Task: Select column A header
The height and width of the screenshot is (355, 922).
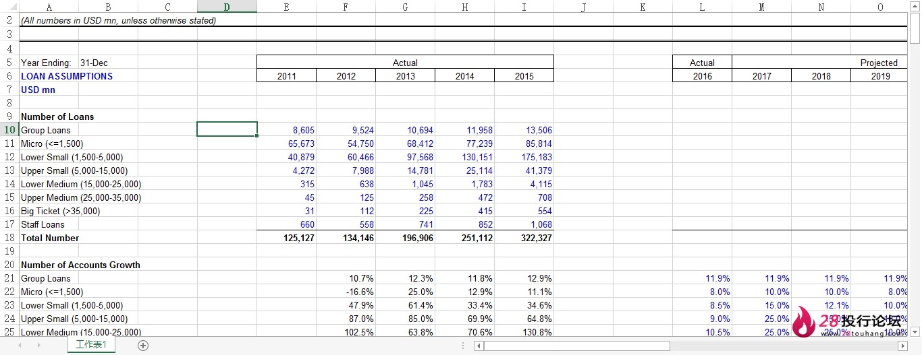Action: coord(49,7)
